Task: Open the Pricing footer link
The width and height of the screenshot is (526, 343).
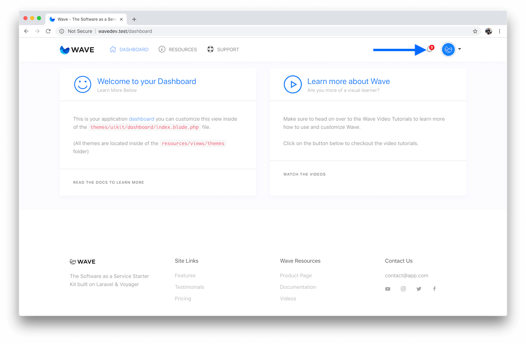Action: point(183,299)
